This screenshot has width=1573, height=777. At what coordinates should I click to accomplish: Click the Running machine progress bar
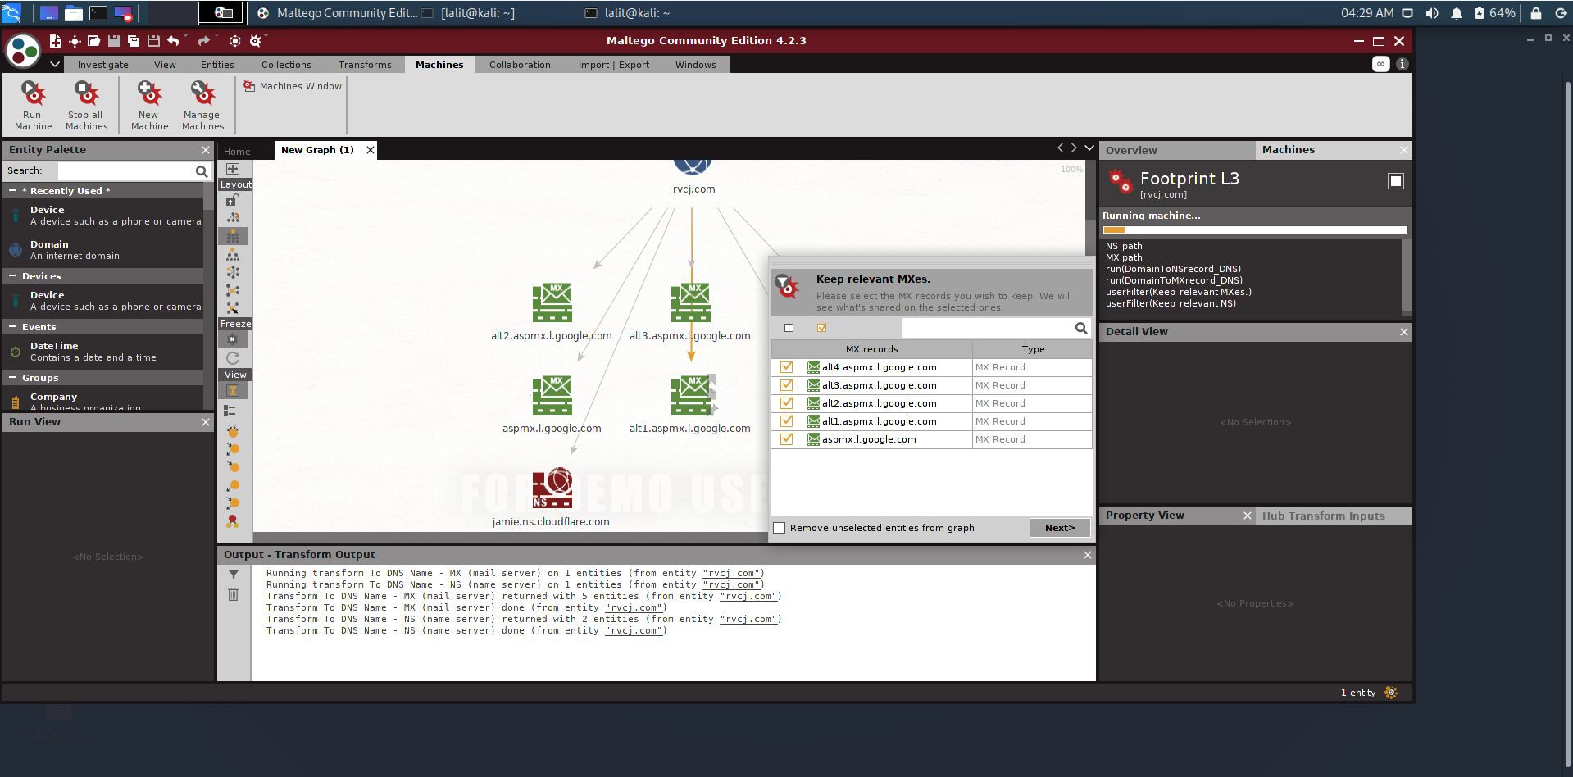pyautogui.click(x=1255, y=230)
